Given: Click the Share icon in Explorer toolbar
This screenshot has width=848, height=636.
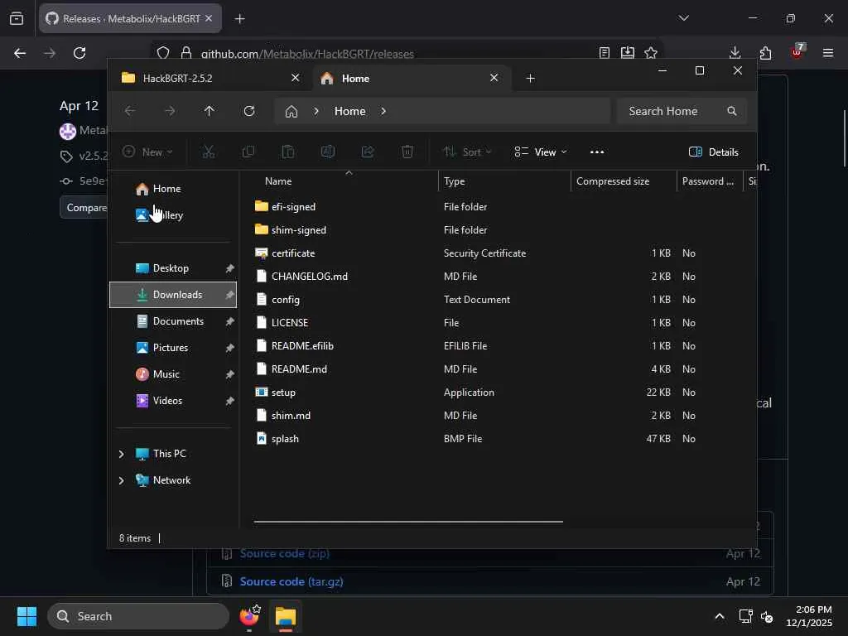Looking at the screenshot, I should tap(368, 152).
